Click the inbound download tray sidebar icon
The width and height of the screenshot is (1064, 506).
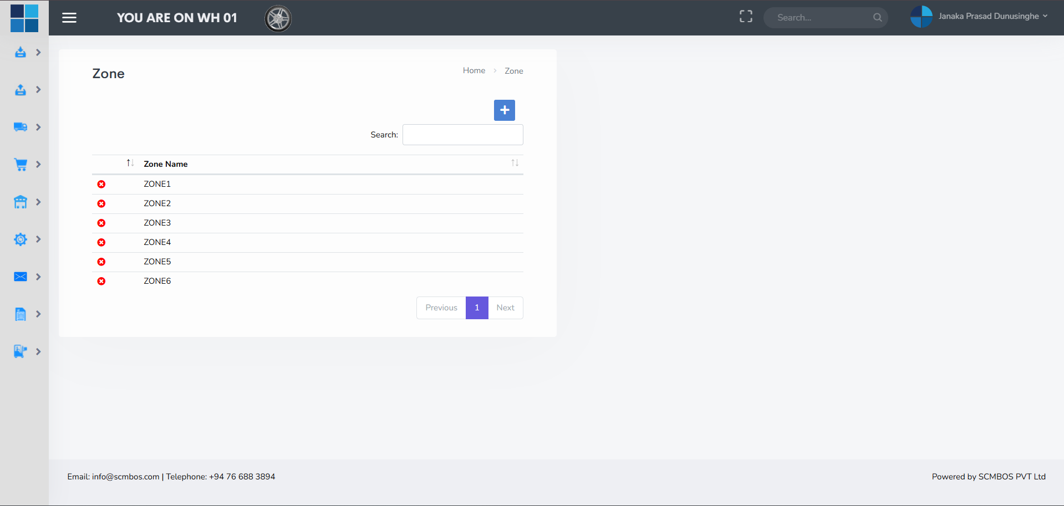pos(21,53)
